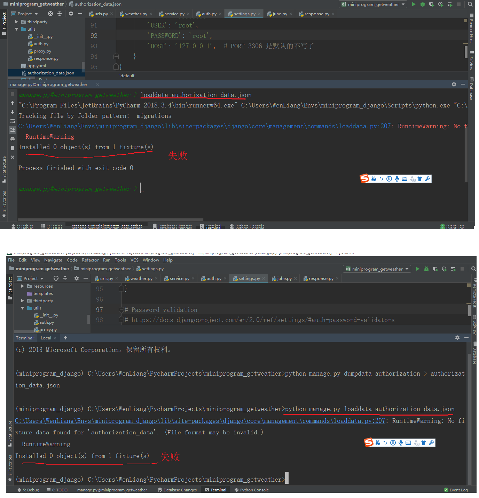The width and height of the screenshot is (479, 498).
Task: Run miniprogram_getweather in upper PyCharm window
Action: click(x=414, y=4)
